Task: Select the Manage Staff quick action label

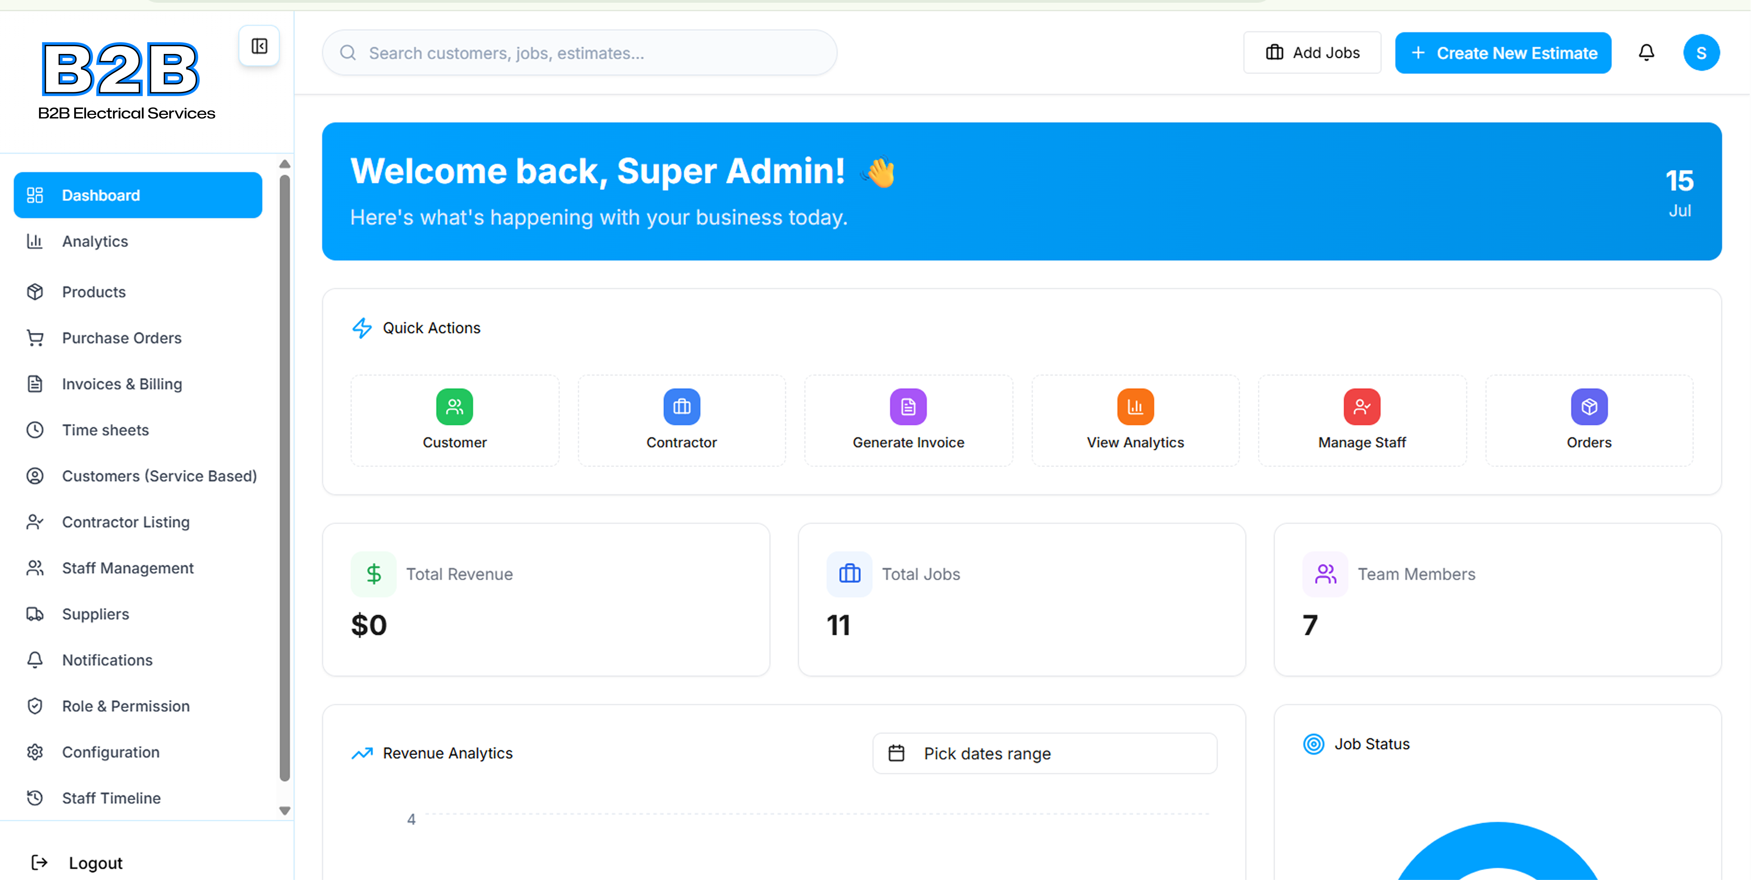Action: point(1361,443)
